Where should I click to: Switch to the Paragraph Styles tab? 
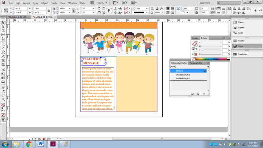click(x=196, y=63)
